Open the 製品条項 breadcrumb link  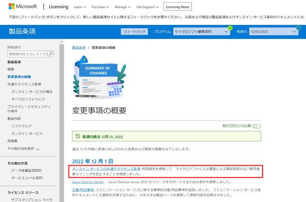79,48
